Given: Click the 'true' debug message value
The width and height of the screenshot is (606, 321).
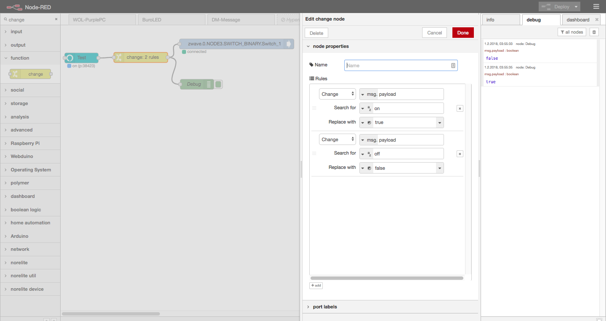Looking at the screenshot, I should (491, 82).
